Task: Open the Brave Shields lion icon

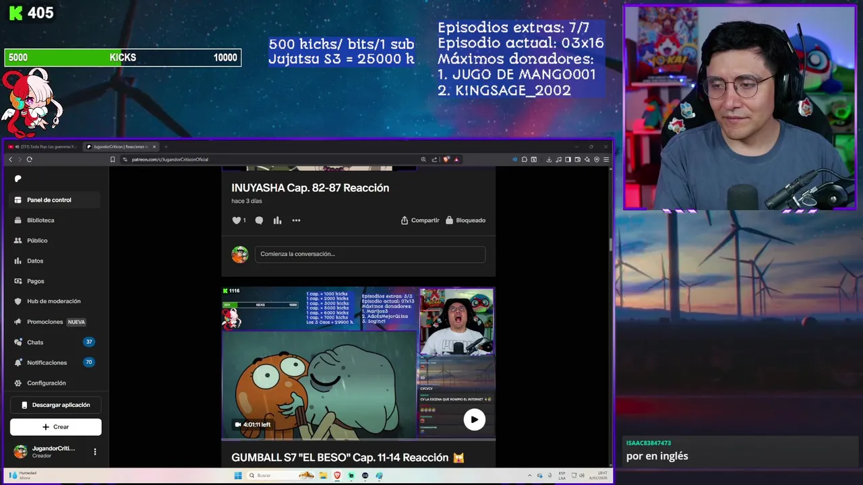Action: coord(446,160)
